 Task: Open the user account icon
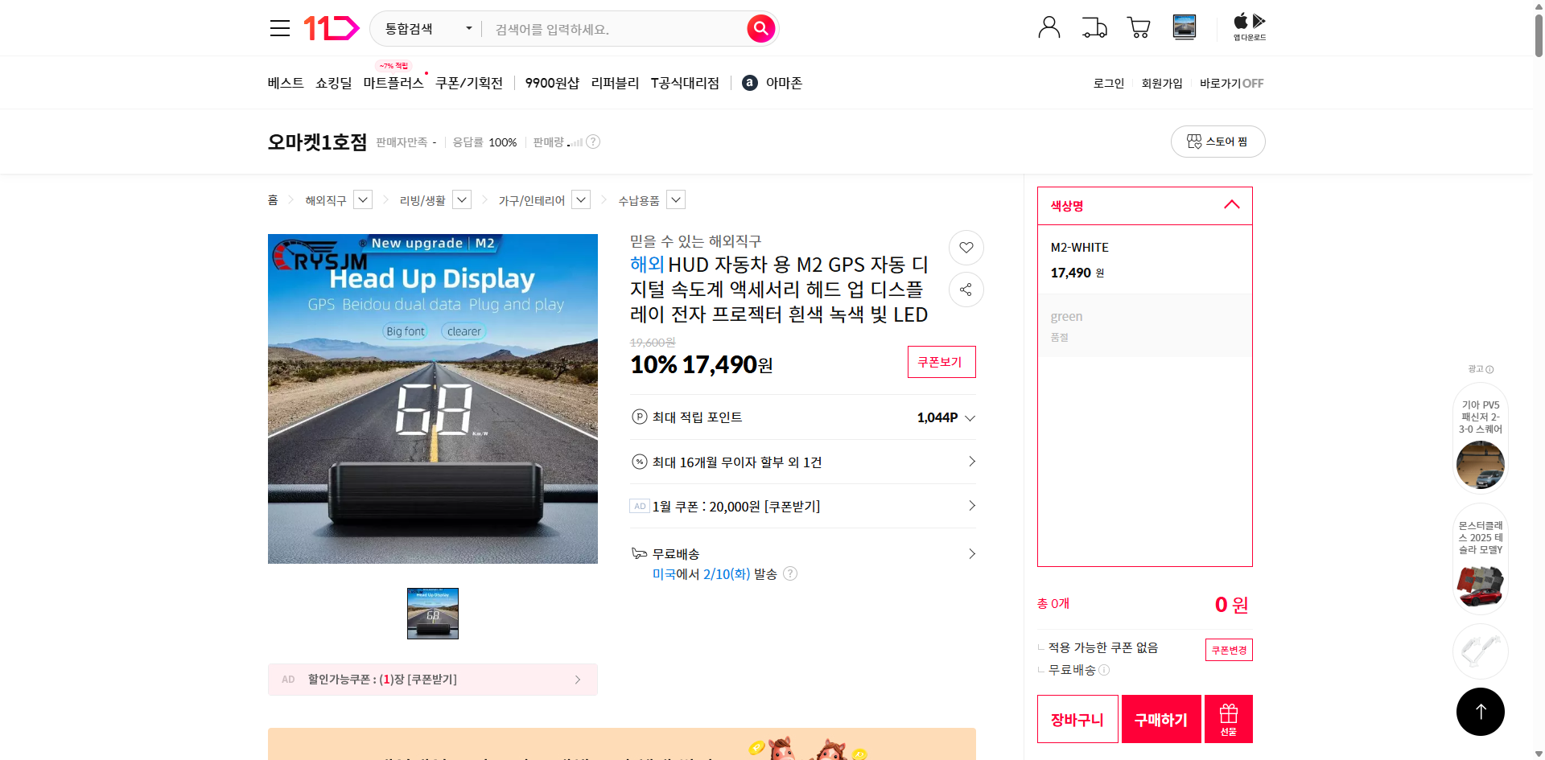click(x=1049, y=27)
